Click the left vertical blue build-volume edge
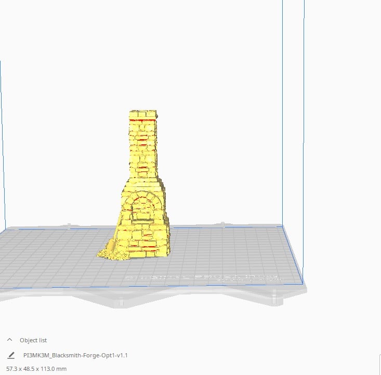 (1, 130)
